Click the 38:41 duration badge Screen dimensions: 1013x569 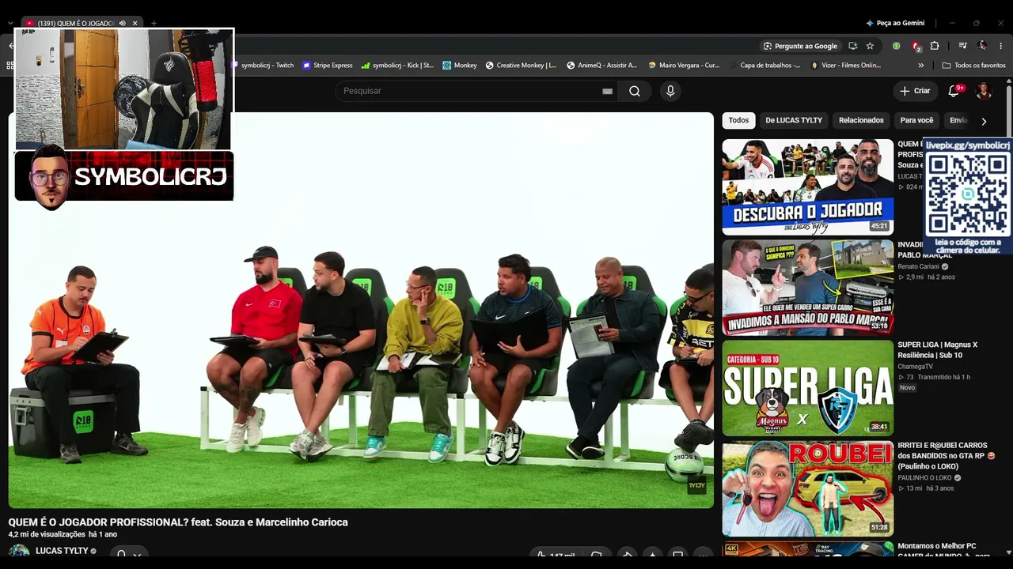click(x=879, y=427)
